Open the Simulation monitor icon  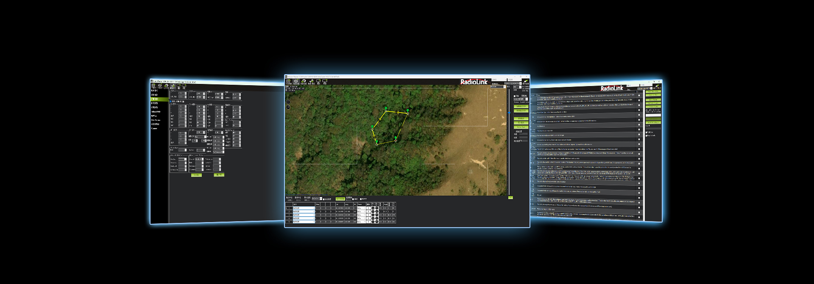pos(318,82)
